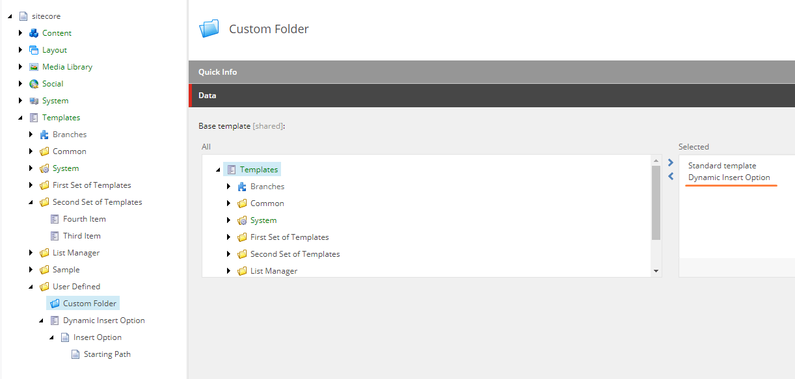Click the Templates icon in the All list
The height and width of the screenshot is (379, 795).
click(x=232, y=169)
